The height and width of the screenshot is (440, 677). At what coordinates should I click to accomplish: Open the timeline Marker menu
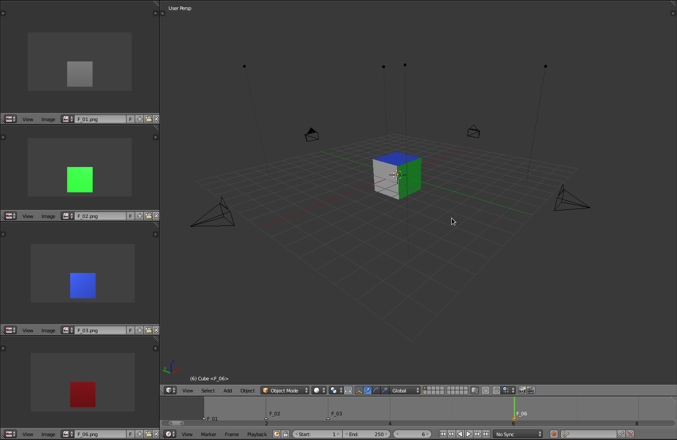(x=208, y=434)
